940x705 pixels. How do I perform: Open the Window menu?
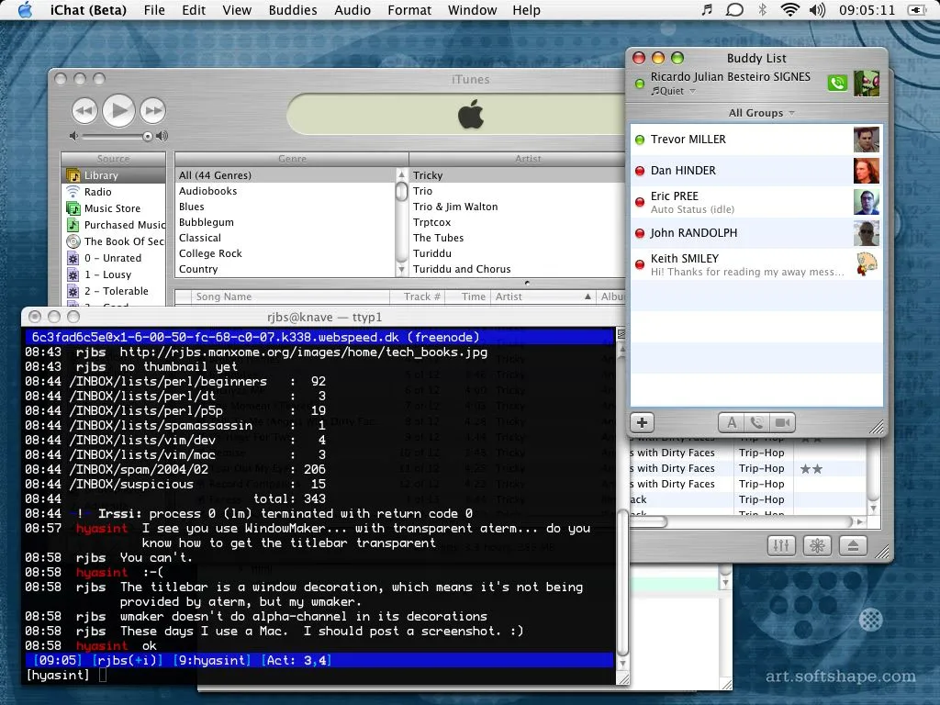point(473,10)
